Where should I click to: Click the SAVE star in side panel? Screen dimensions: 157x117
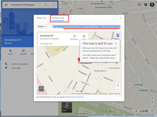click(x=10, y=52)
